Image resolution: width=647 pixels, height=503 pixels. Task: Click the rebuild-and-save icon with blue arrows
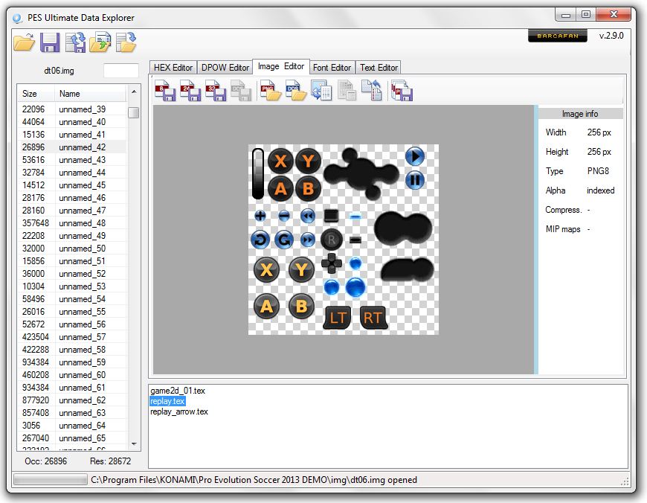[x=76, y=42]
